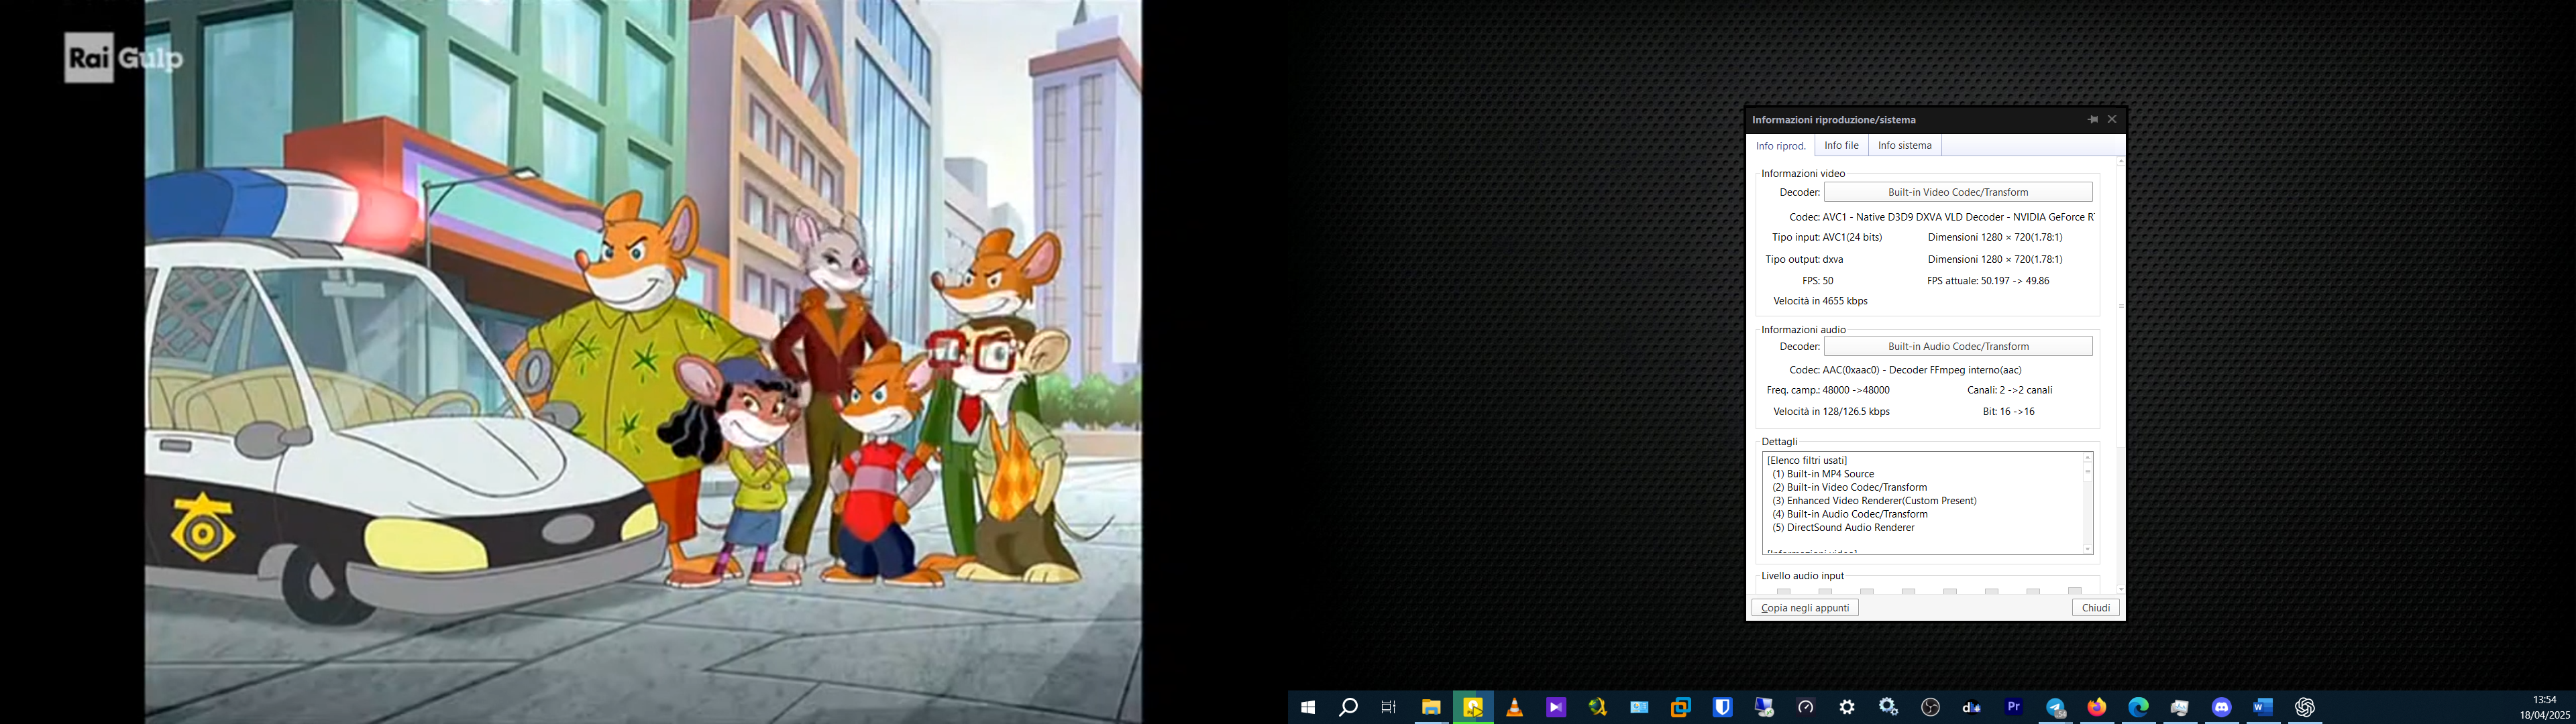The image size is (2576, 724).
Task: Open File Explorer from the taskbar
Action: (1431, 707)
